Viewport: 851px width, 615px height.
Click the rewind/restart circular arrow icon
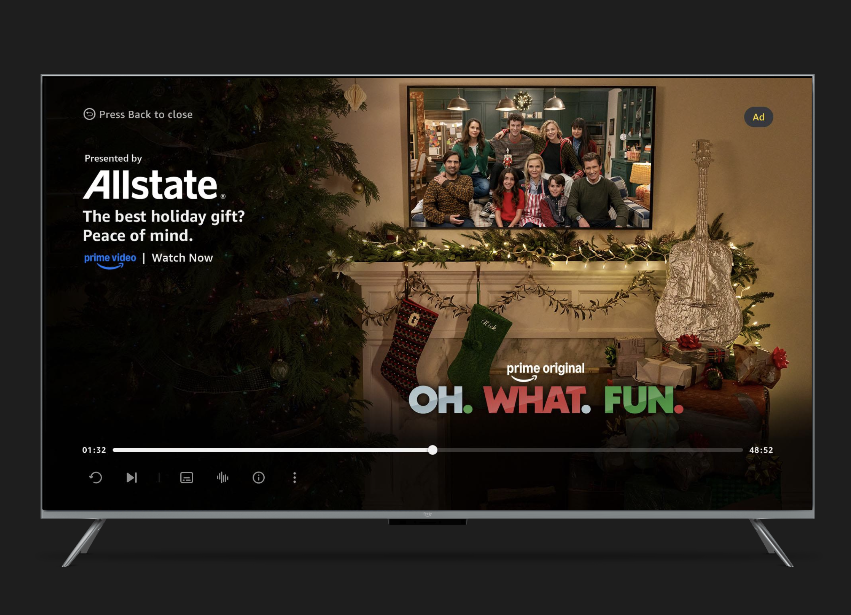[x=96, y=478]
